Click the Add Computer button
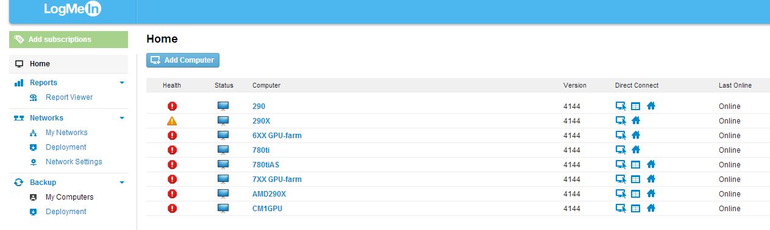The width and height of the screenshot is (770, 230). [183, 60]
